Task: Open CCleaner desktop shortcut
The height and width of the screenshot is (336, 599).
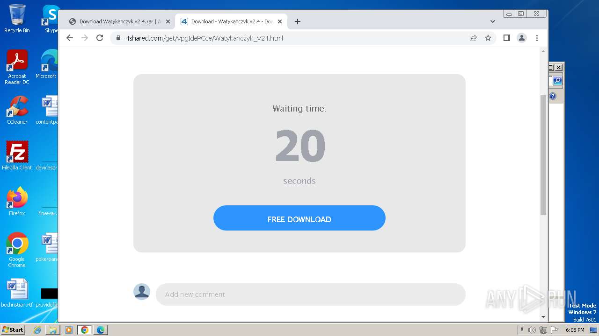Action: (x=17, y=110)
